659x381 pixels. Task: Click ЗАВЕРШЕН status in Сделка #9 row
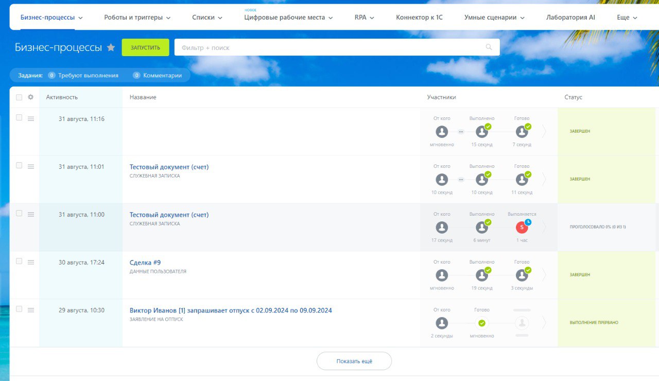pyautogui.click(x=580, y=275)
